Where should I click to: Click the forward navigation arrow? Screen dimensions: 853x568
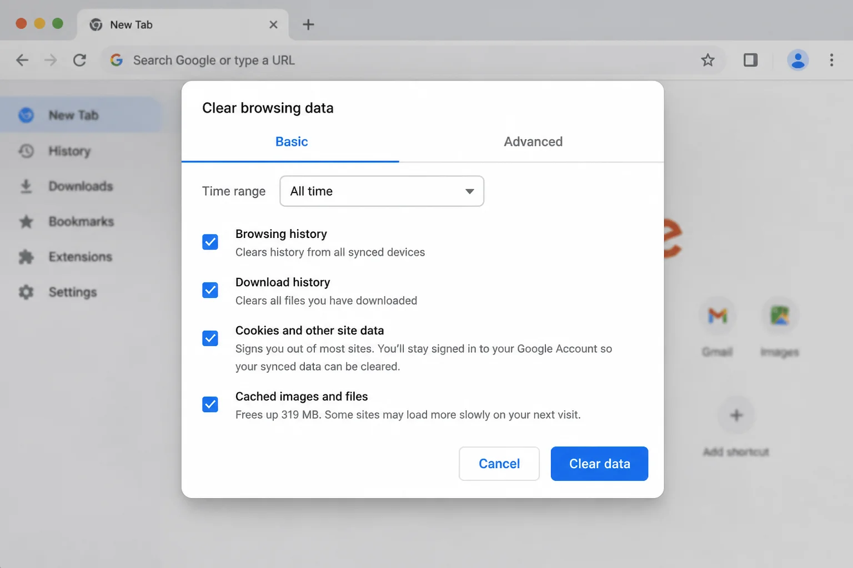[x=51, y=60]
